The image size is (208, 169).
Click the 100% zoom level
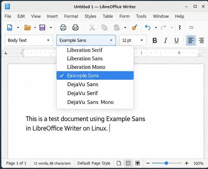(x=198, y=163)
